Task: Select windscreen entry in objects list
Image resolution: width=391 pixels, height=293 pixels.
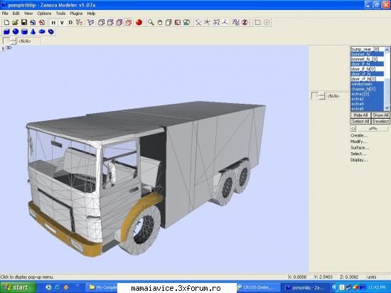Action: click(x=367, y=84)
